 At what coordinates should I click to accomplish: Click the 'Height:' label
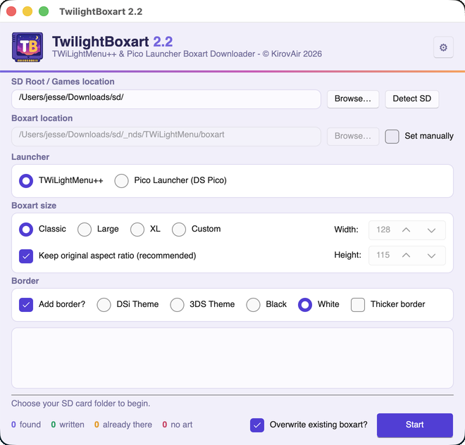(347, 255)
